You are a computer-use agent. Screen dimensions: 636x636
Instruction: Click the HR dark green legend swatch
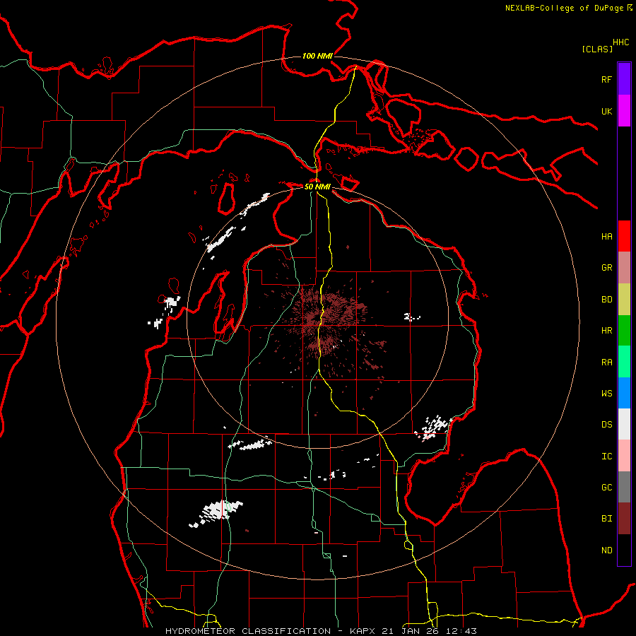point(624,331)
